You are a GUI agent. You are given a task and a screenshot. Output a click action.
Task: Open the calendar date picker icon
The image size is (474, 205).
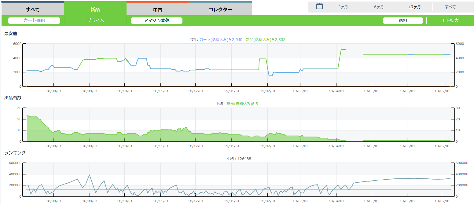point(319,6)
